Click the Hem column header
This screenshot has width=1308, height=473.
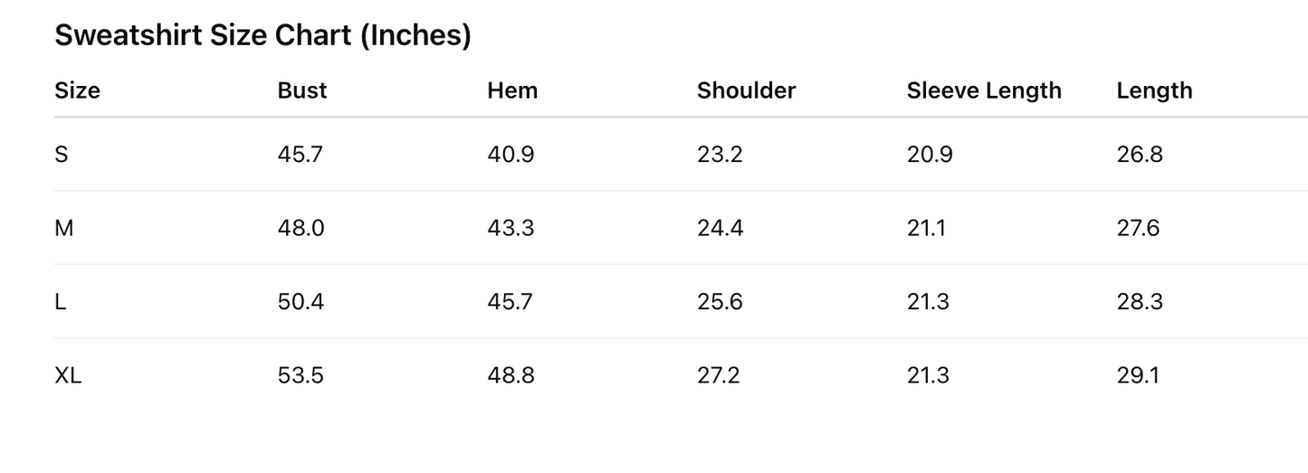click(512, 90)
